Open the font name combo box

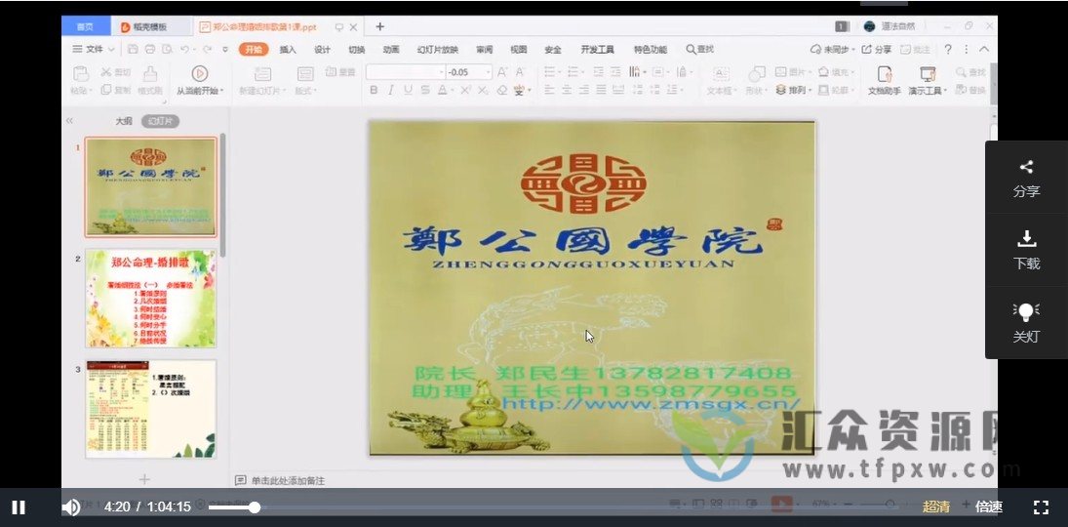point(406,71)
